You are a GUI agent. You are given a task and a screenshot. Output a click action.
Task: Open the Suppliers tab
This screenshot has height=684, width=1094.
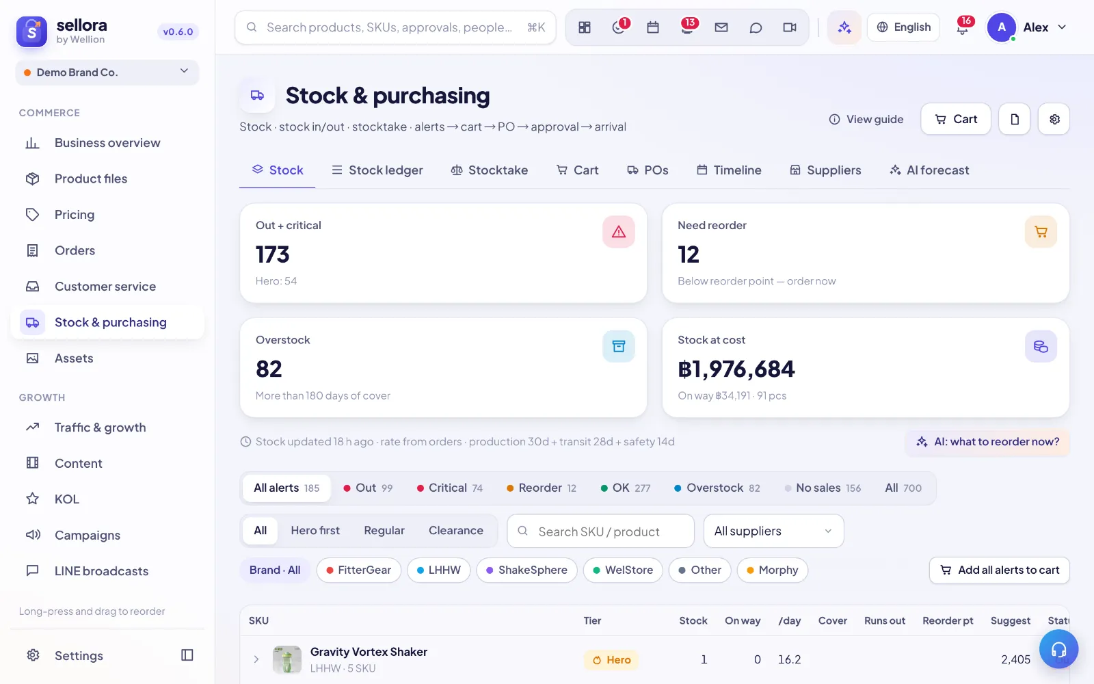pos(825,170)
